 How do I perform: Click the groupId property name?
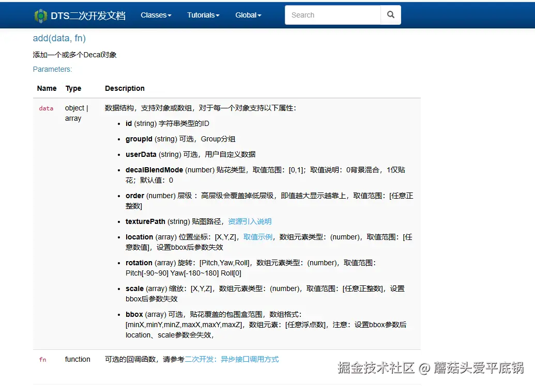point(139,139)
